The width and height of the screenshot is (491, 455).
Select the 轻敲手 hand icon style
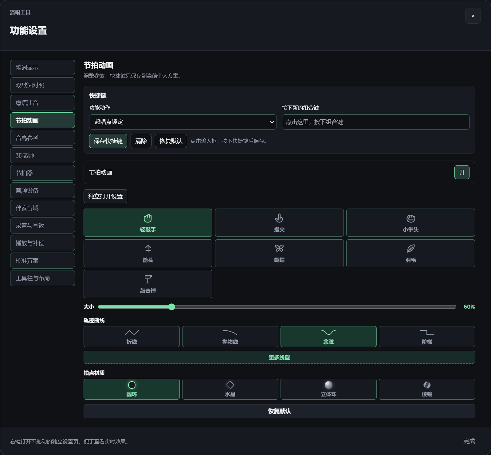click(x=148, y=222)
